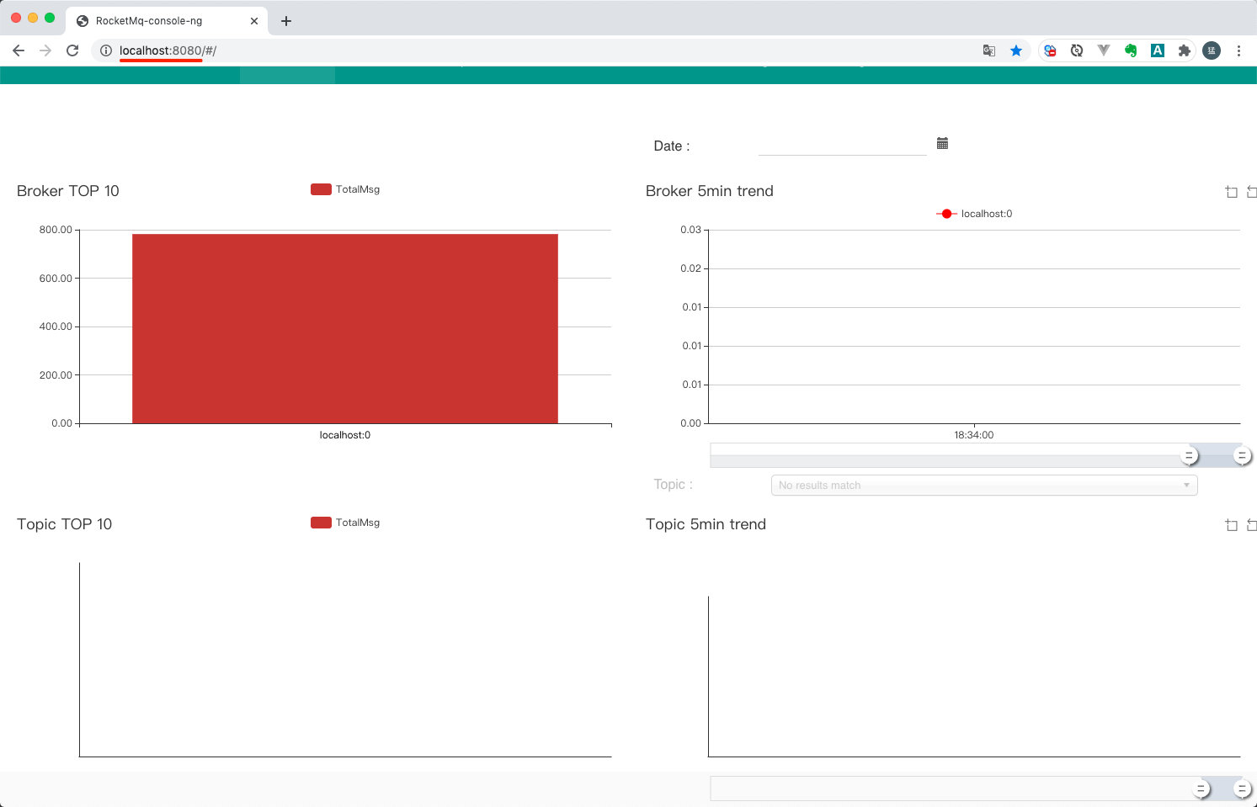Click the Broker TOP 10 heading
The height and width of the screenshot is (807, 1257).
pos(68,191)
